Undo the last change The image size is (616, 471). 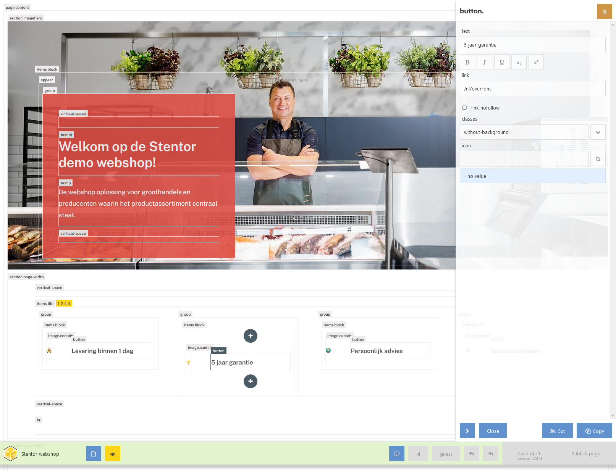[472, 453]
